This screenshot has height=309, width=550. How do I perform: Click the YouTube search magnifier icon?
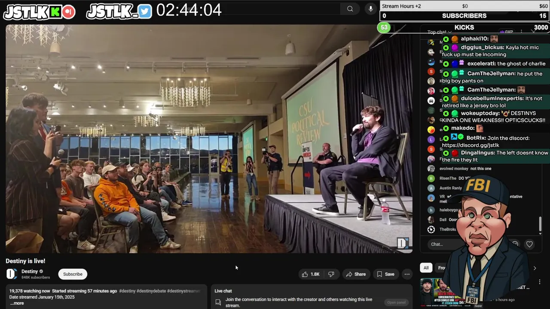(x=350, y=9)
